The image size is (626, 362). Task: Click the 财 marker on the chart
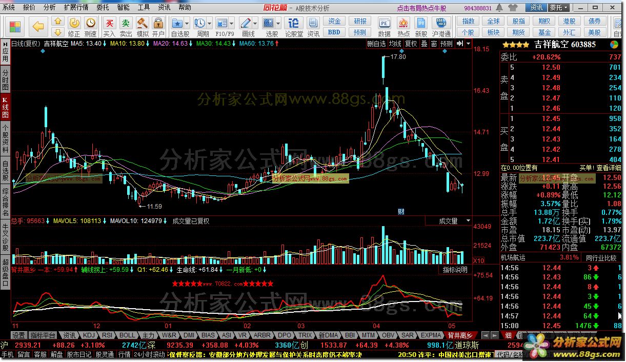[x=401, y=211]
